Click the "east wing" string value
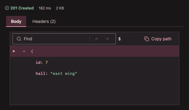The width and height of the screenshot is (189, 110). click(x=64, y=74)
